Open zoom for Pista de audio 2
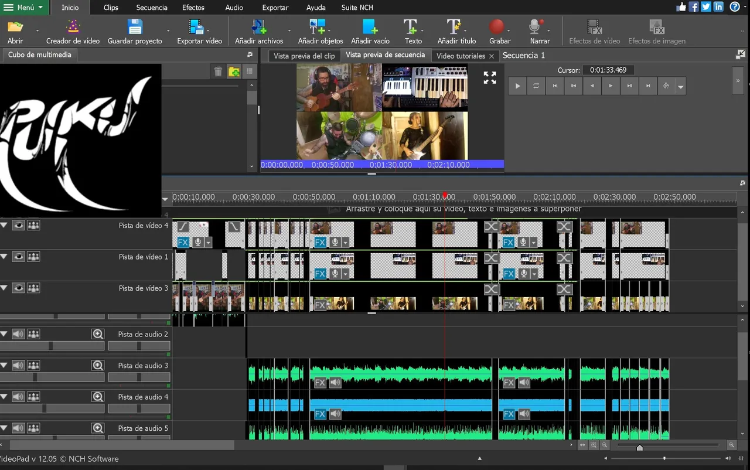 point(98,334)
